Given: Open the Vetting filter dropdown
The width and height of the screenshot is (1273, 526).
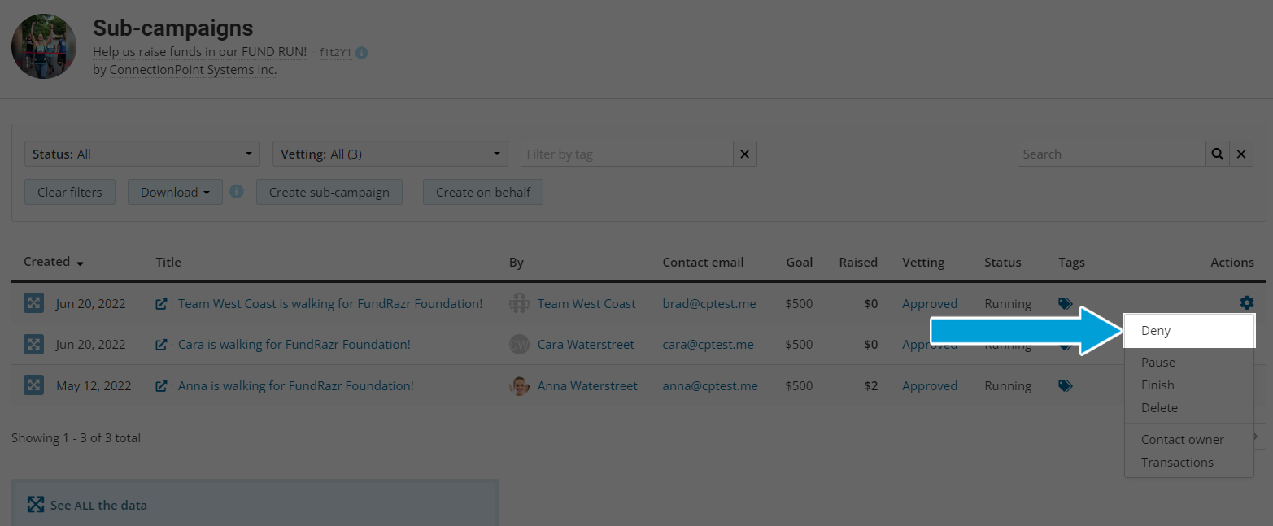Looking at the screenshot, I should pos(390,154).
